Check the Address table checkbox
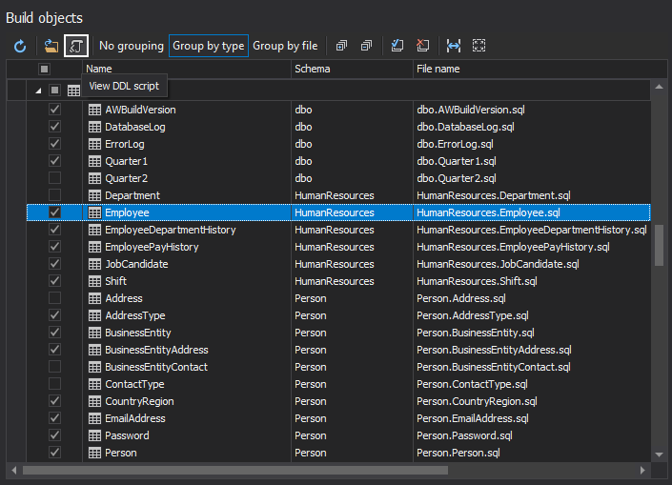This screenshot has height=485, width=672. (x=54, y=298)
